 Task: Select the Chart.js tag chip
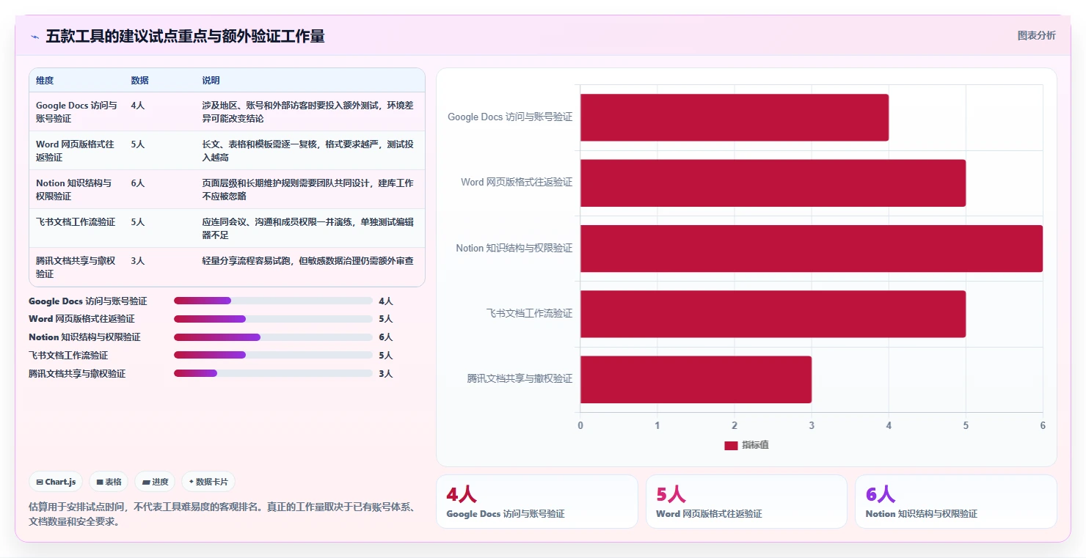point(57,482)
